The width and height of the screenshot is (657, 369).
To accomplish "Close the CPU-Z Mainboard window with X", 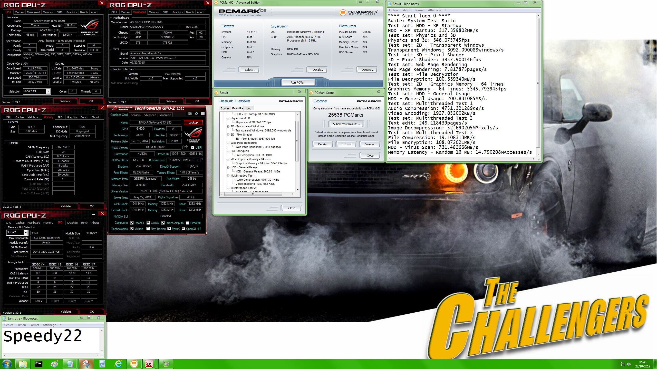I will 208,3.
